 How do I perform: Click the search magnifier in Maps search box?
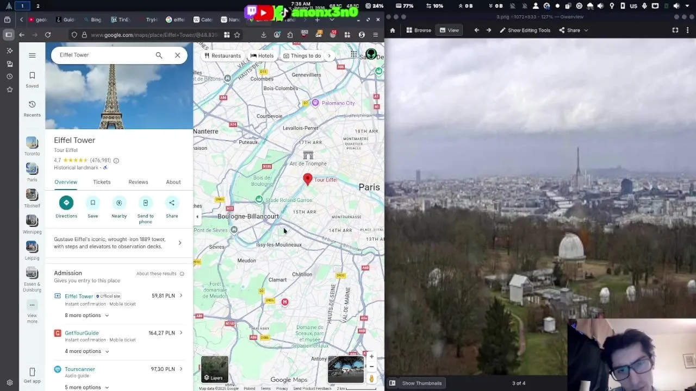159,55
